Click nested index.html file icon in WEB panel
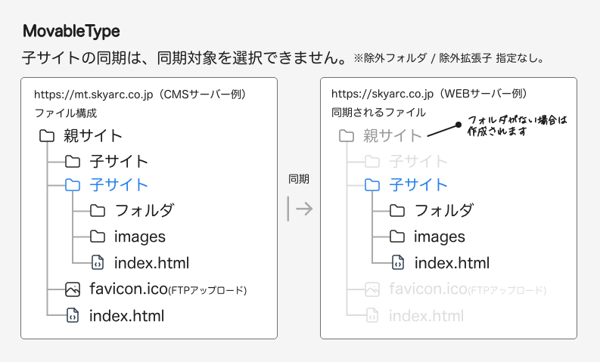This screenshot has width=600, height=362. [397, 263]
